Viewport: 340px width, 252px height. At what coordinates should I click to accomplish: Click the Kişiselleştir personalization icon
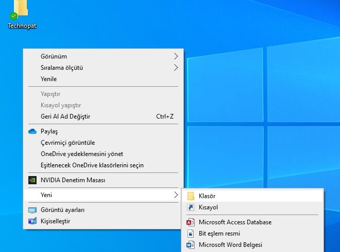pos(32,221)
